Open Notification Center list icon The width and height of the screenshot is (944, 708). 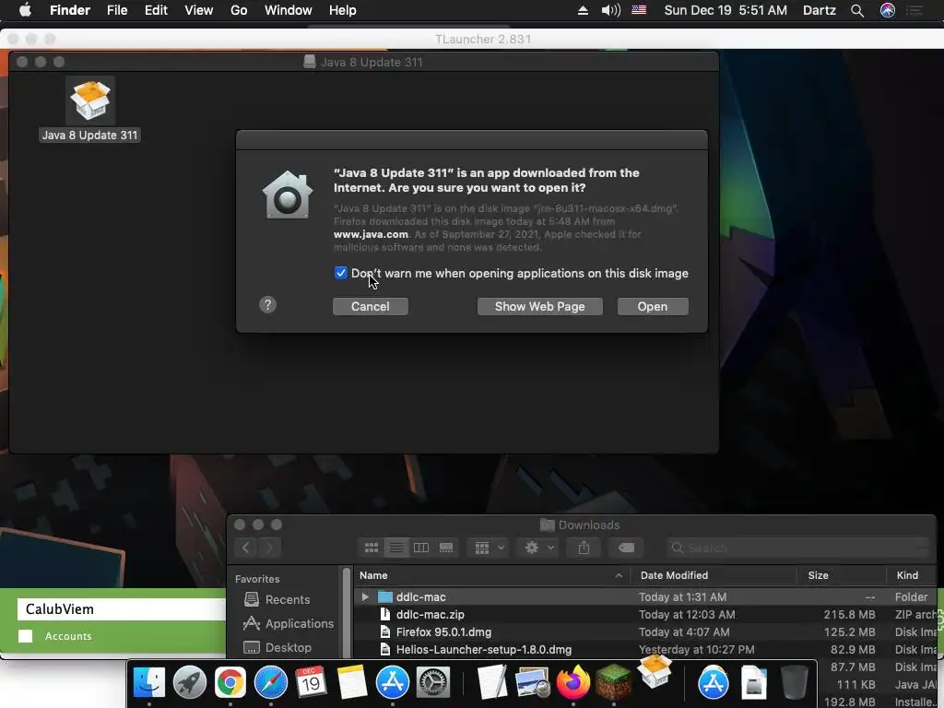click(914, 10)
